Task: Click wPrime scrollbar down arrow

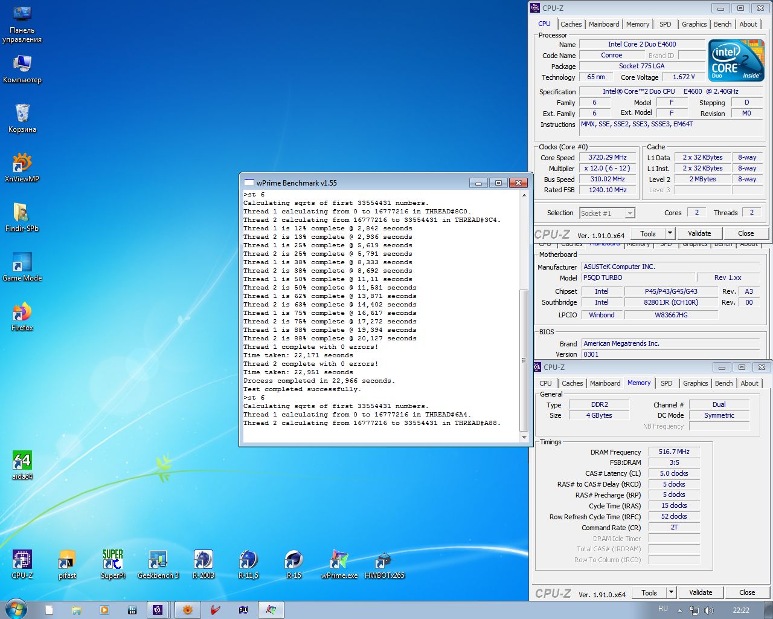Action: [x=524, y=437]
